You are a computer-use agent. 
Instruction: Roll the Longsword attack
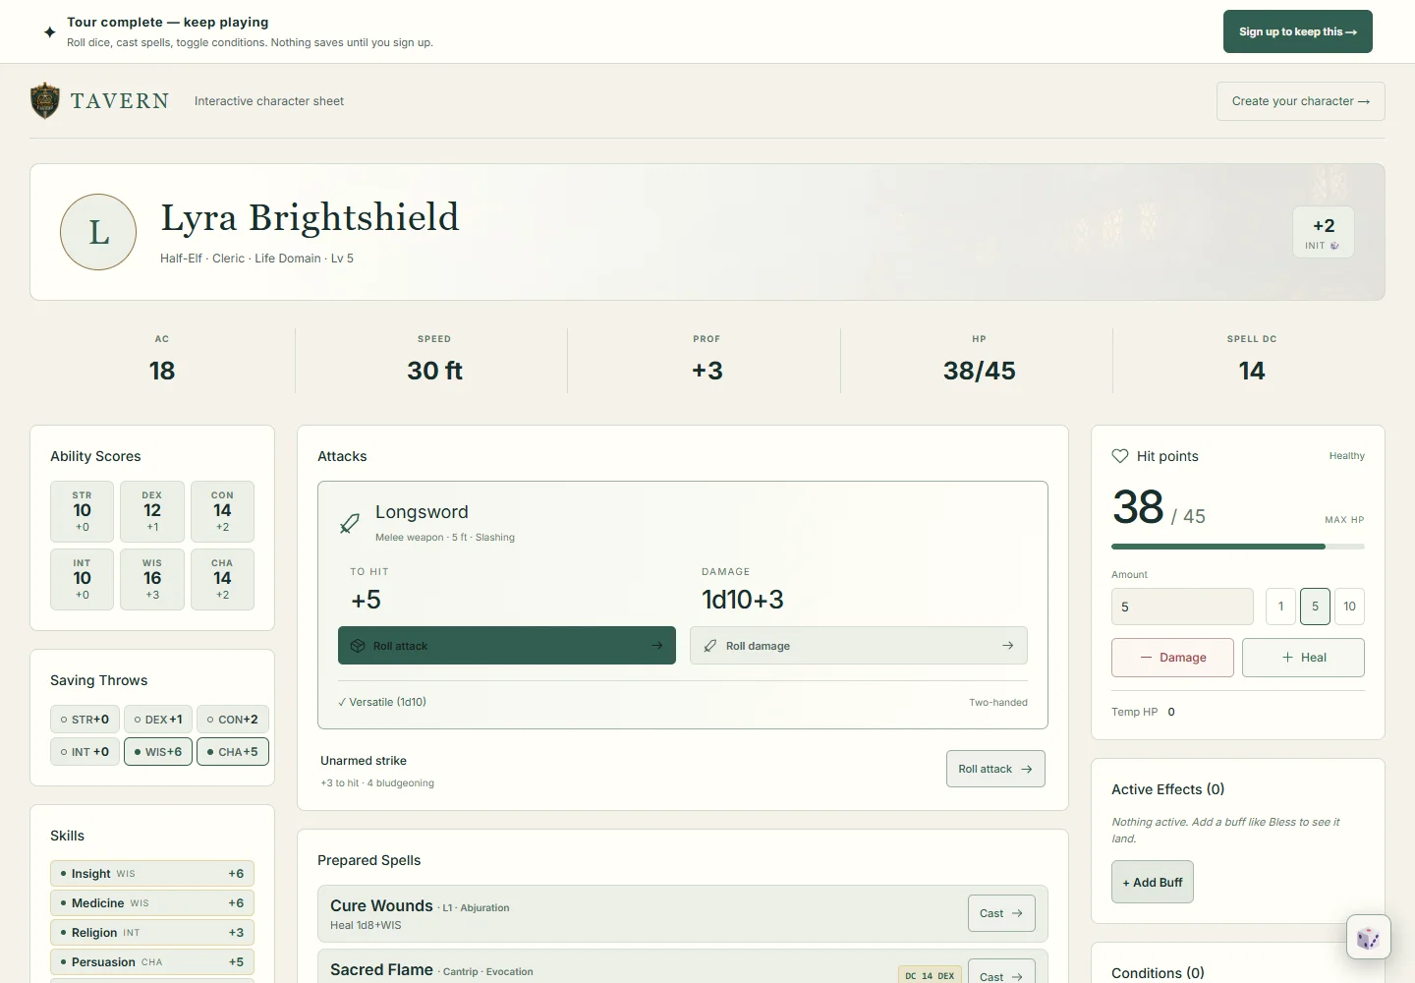click(507, 646)
